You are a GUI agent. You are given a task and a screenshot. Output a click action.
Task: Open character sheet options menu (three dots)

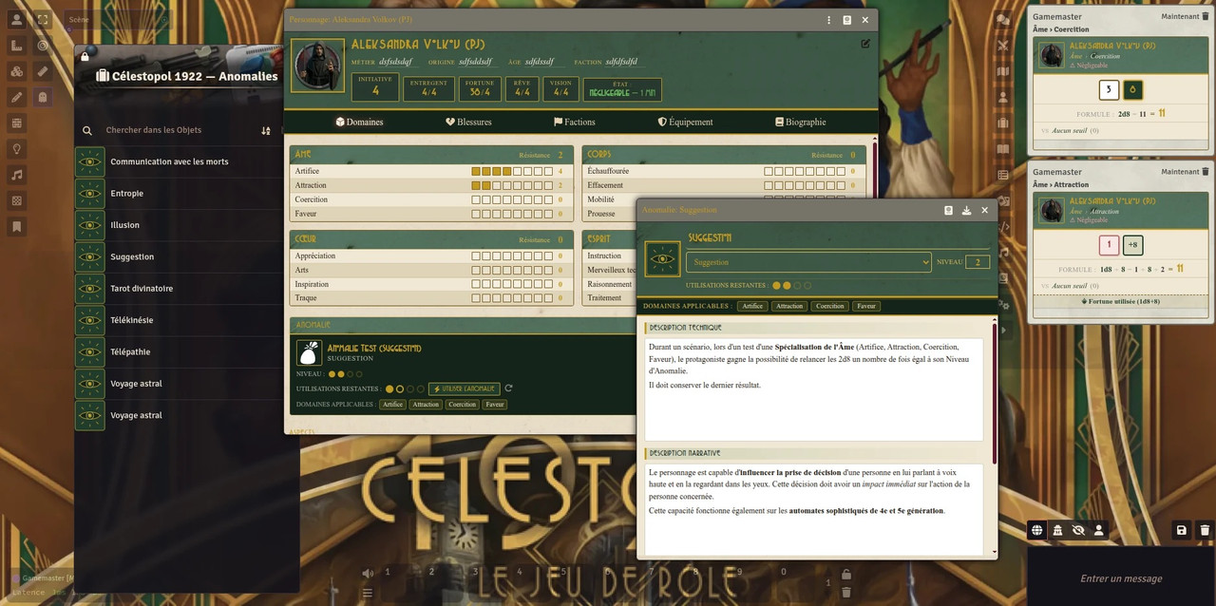coord(828,20)
